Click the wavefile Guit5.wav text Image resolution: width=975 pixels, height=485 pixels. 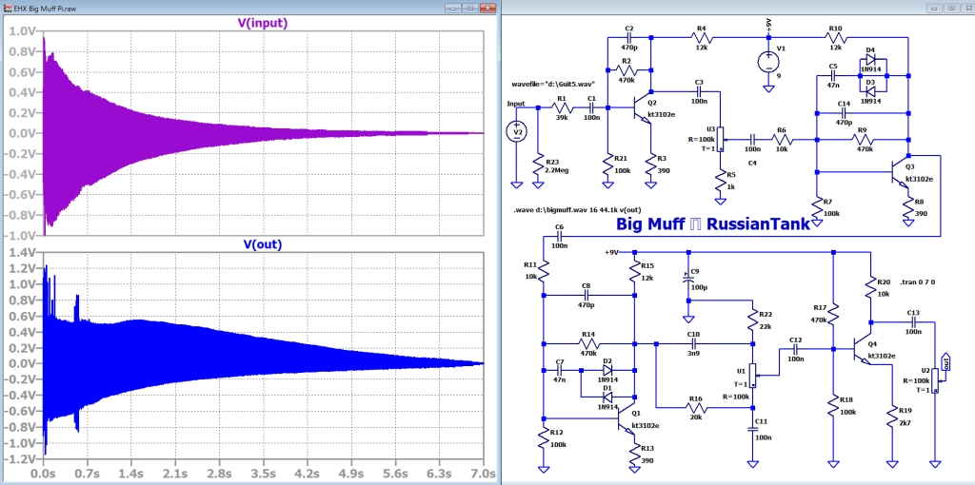click(x=555, y=84)
